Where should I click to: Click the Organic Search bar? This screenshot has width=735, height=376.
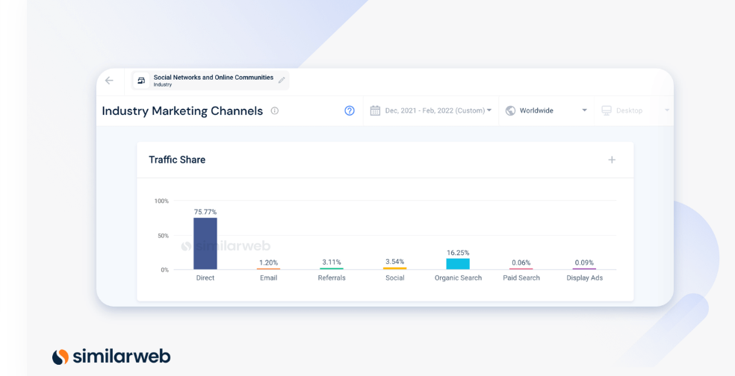tap(458, 263)
